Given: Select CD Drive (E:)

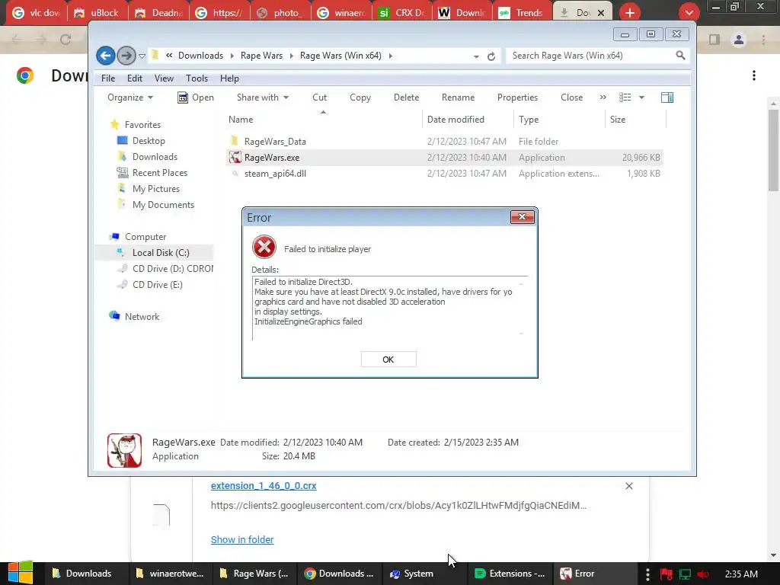Looking at the screenshot, I should pos(157,285).
